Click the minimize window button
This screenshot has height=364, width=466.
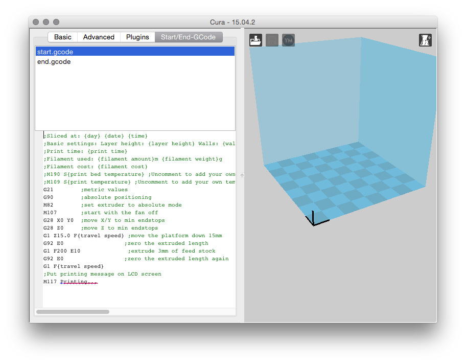(46, 22)
